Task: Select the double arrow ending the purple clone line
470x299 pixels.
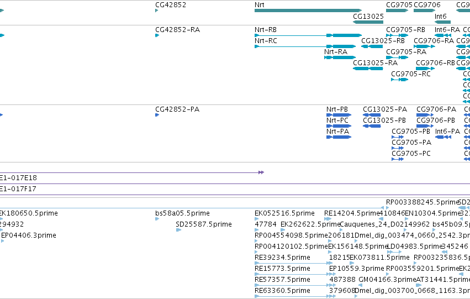Action: click(261, 172)
